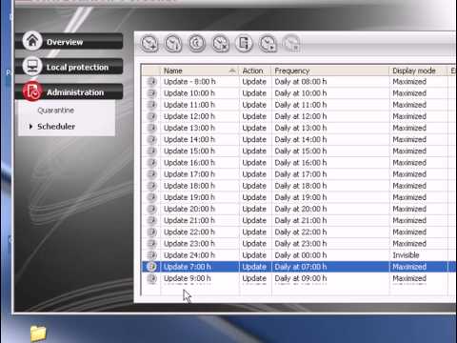The height and width of the screenshot is (343, 457).
Task: Click the Start job toolbar icon
Action: pos(268,44)
